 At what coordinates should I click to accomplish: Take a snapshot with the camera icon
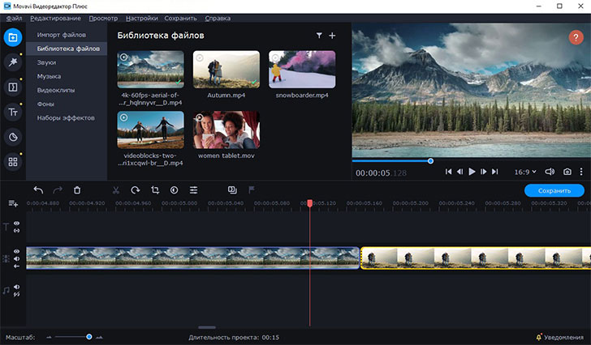click(567, 172)
